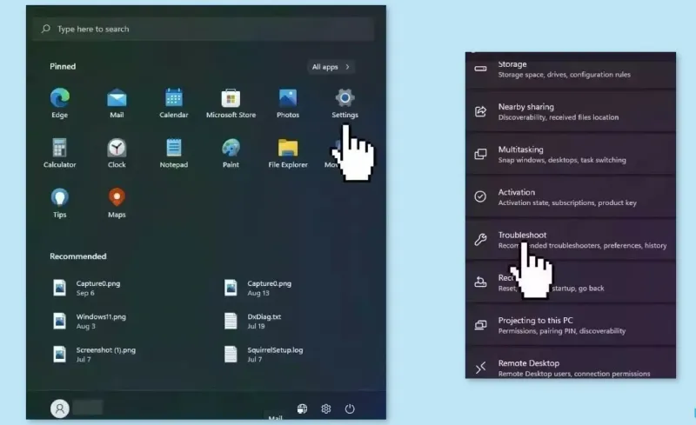Viewport: 696px width, 425px height.
Task: Click the Storage drive icon
Action: (480, 69)
